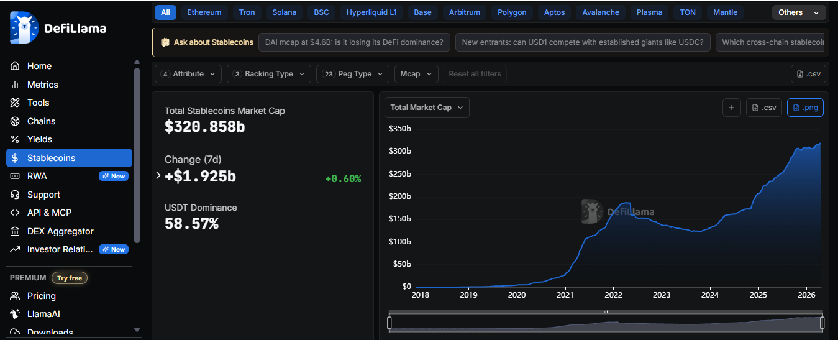This screenshot has height=340, width=838.
Task: Click the Support headset icon
Action: pyautogui.click(x=16, y=195)
